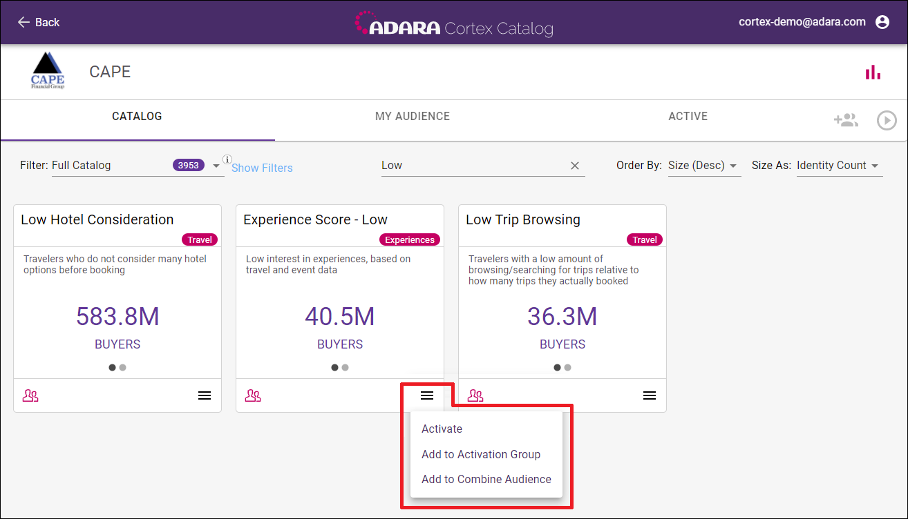The width and height of the screenshot is (908, 519).
Task: Click the 36.3M buyers figure
Action: point(562,316)
